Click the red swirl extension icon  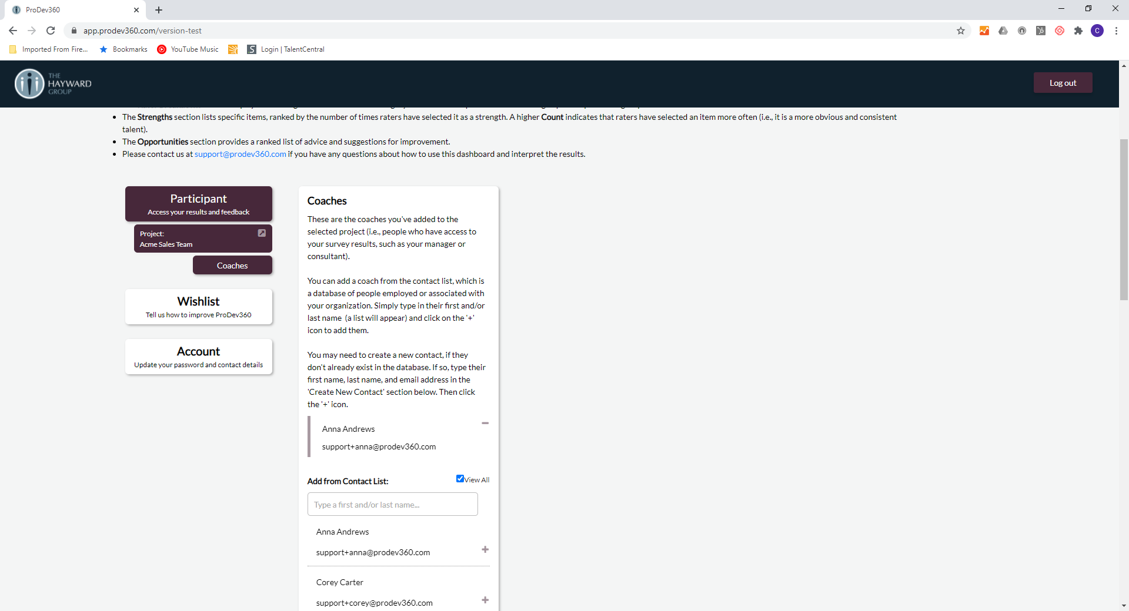point(1060,31)
